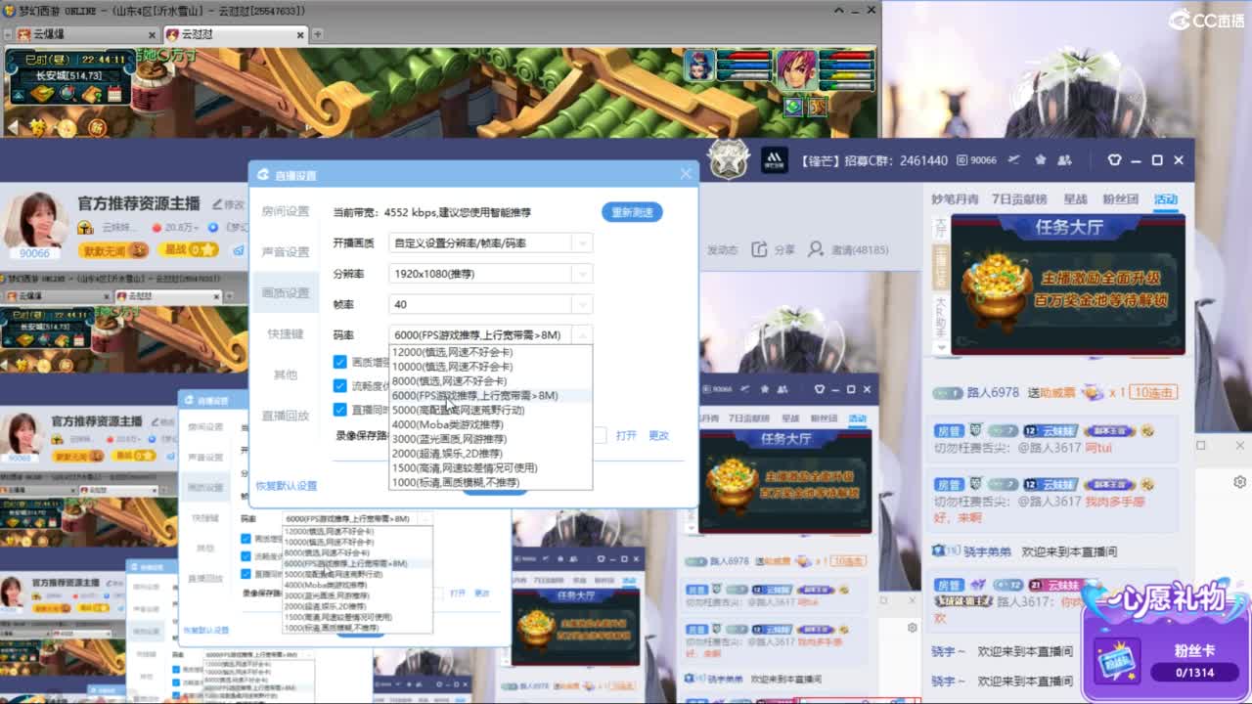Screen dimensions: 1252x704
Task: Click the 重新测速 button
Action: point(632,212)
